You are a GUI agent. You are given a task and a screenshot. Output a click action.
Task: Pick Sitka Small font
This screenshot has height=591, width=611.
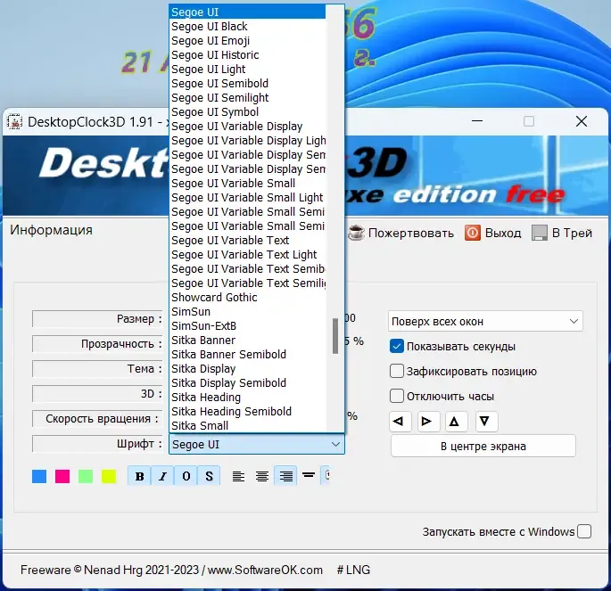(x=247, y=425)
